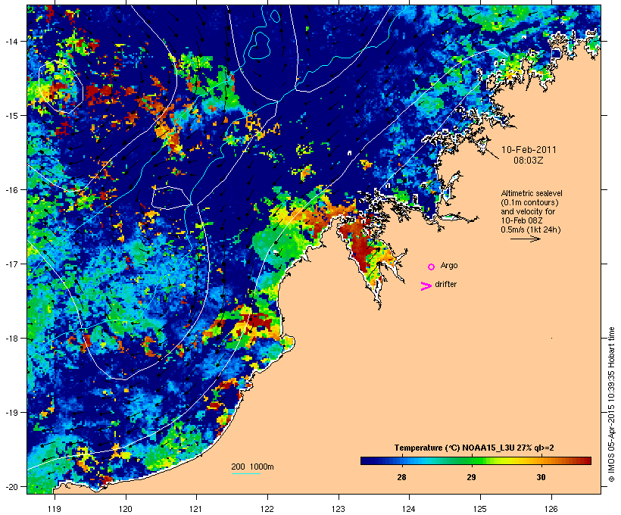Click the '0.5m/s (1kt 24h)' caption
This screenshot has width=621, height=515.
[x=531, y=229]
